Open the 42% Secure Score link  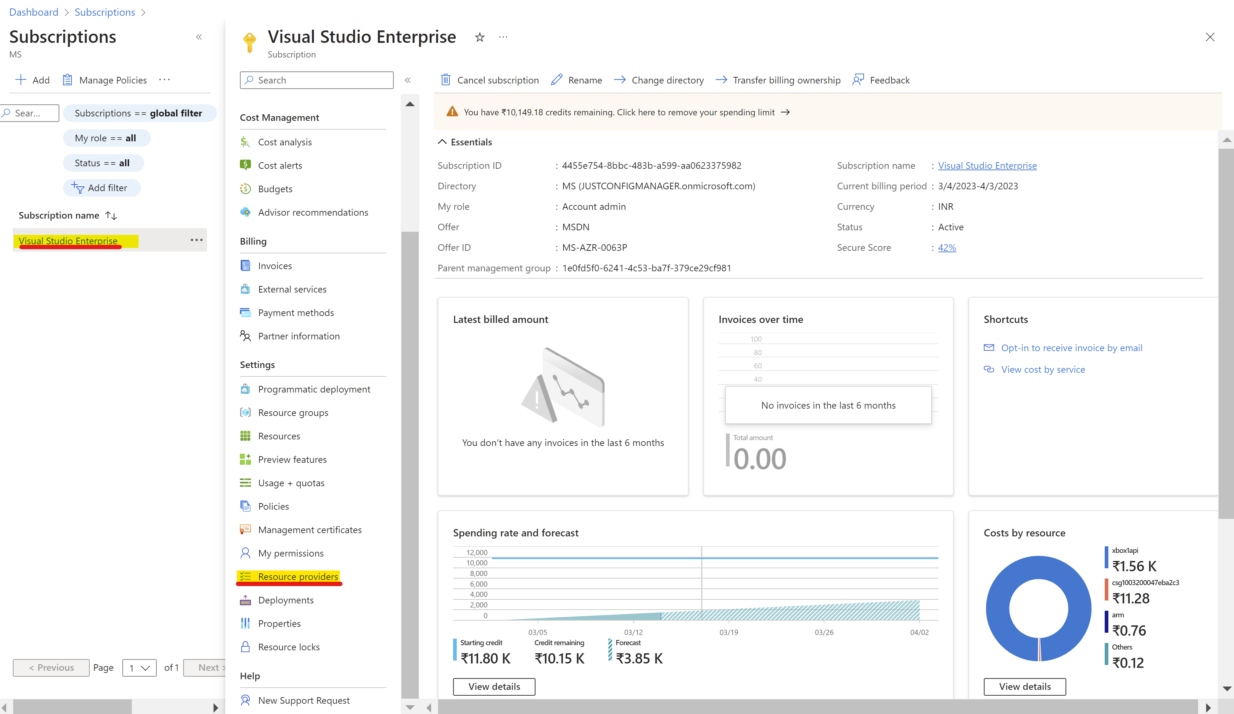pos(946,248)
